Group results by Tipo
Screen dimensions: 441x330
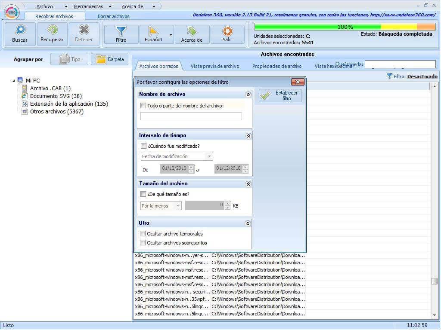tap(69, 59)
